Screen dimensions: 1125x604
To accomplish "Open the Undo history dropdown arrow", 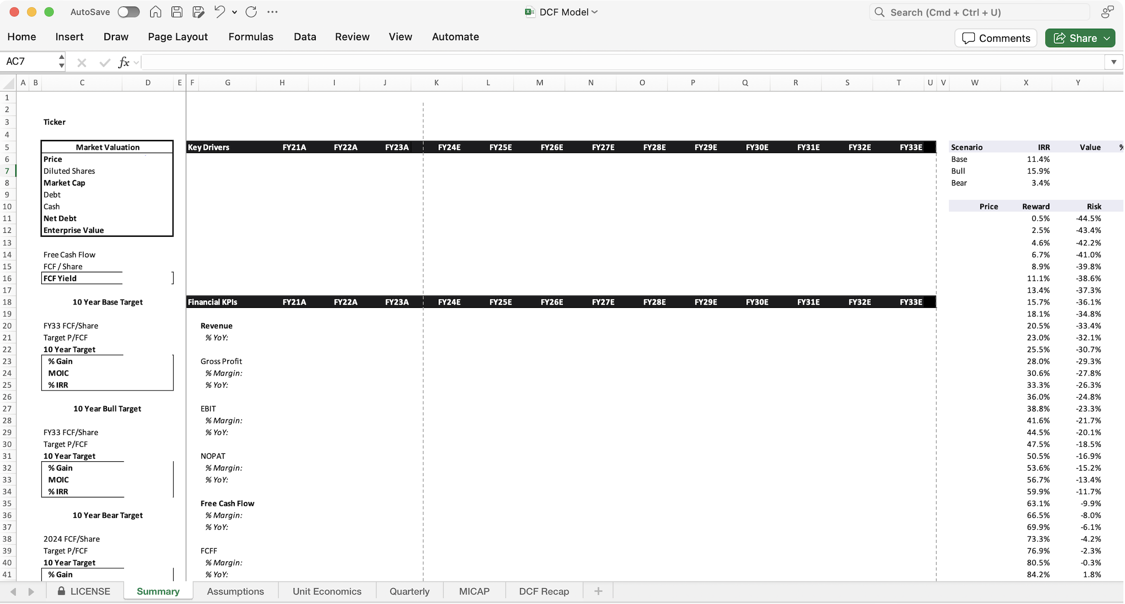I will pos(234,12).
